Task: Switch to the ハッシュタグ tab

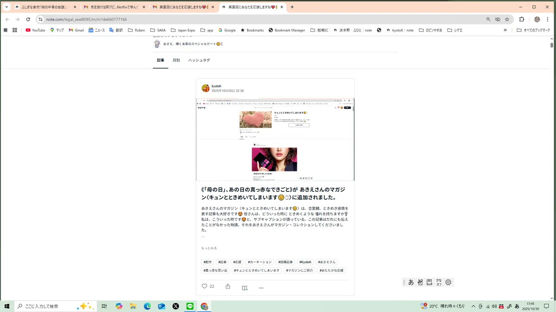Action: (199, 60)
